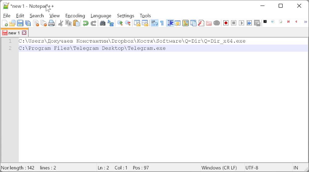Click the 'length : 142' status bar entry

22,168
